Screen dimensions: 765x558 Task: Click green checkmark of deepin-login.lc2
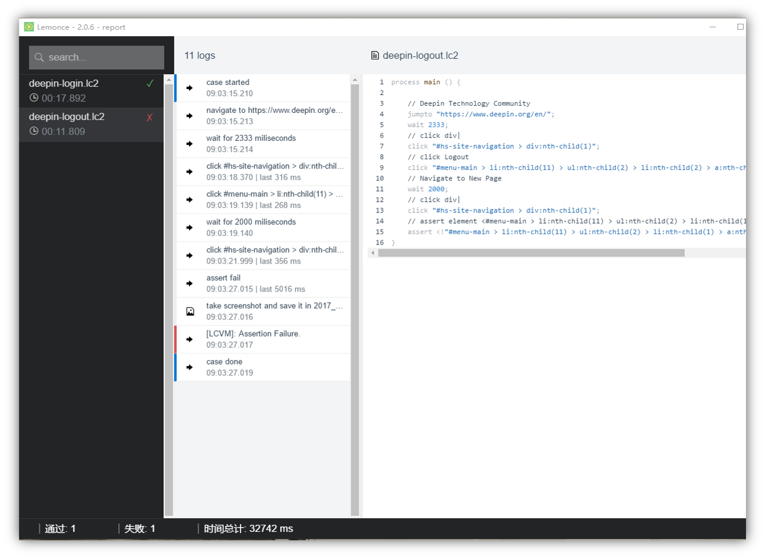pyautogui.click(x=150, y=84)
